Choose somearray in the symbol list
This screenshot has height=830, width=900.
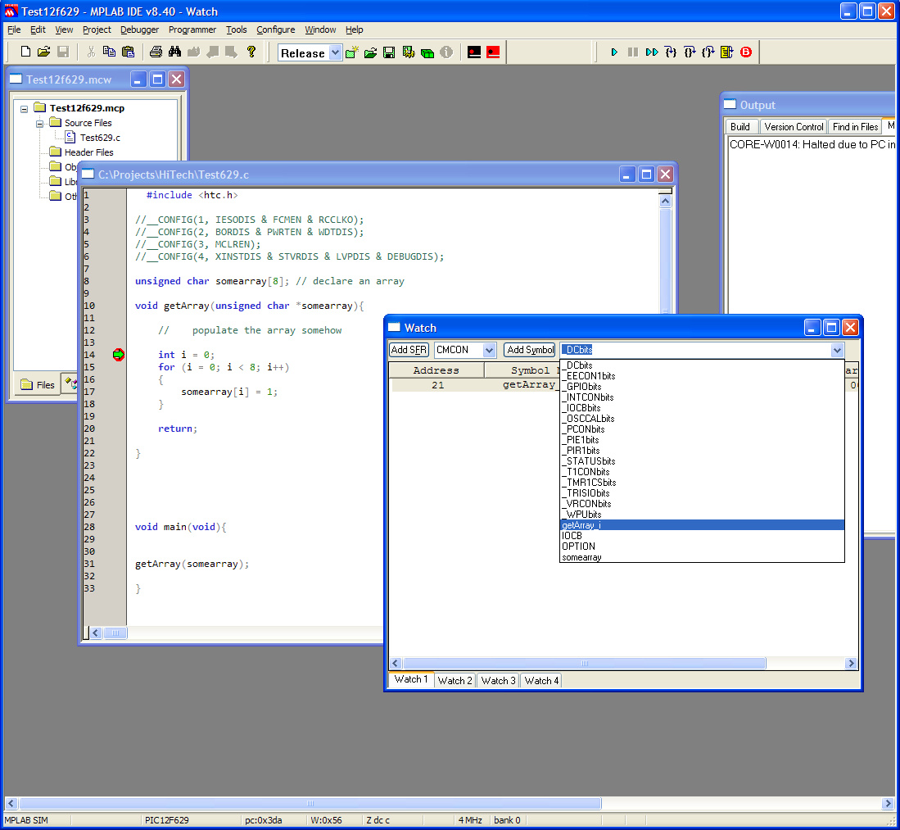click(x=702, y=557)
